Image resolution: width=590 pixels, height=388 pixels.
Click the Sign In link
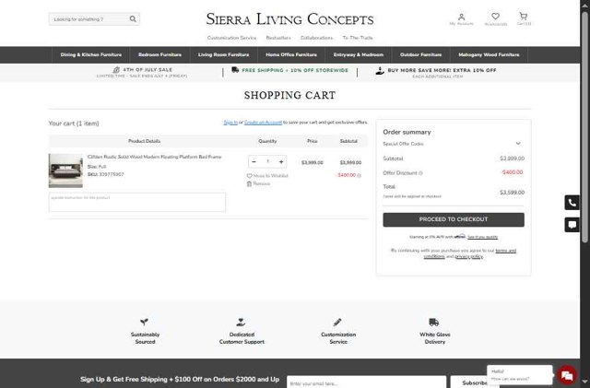tap(230, 123)
